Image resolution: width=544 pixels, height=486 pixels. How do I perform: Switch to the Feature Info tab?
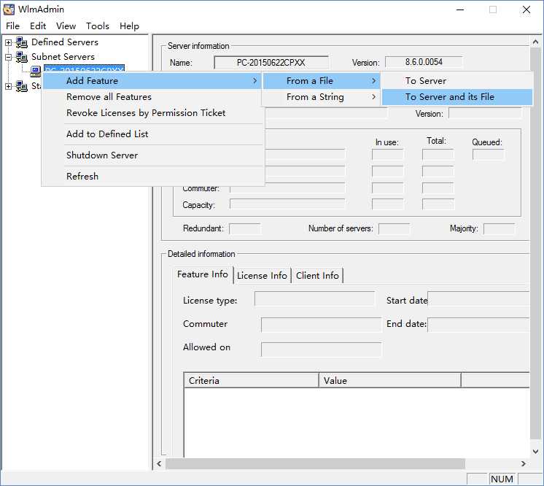203,274
